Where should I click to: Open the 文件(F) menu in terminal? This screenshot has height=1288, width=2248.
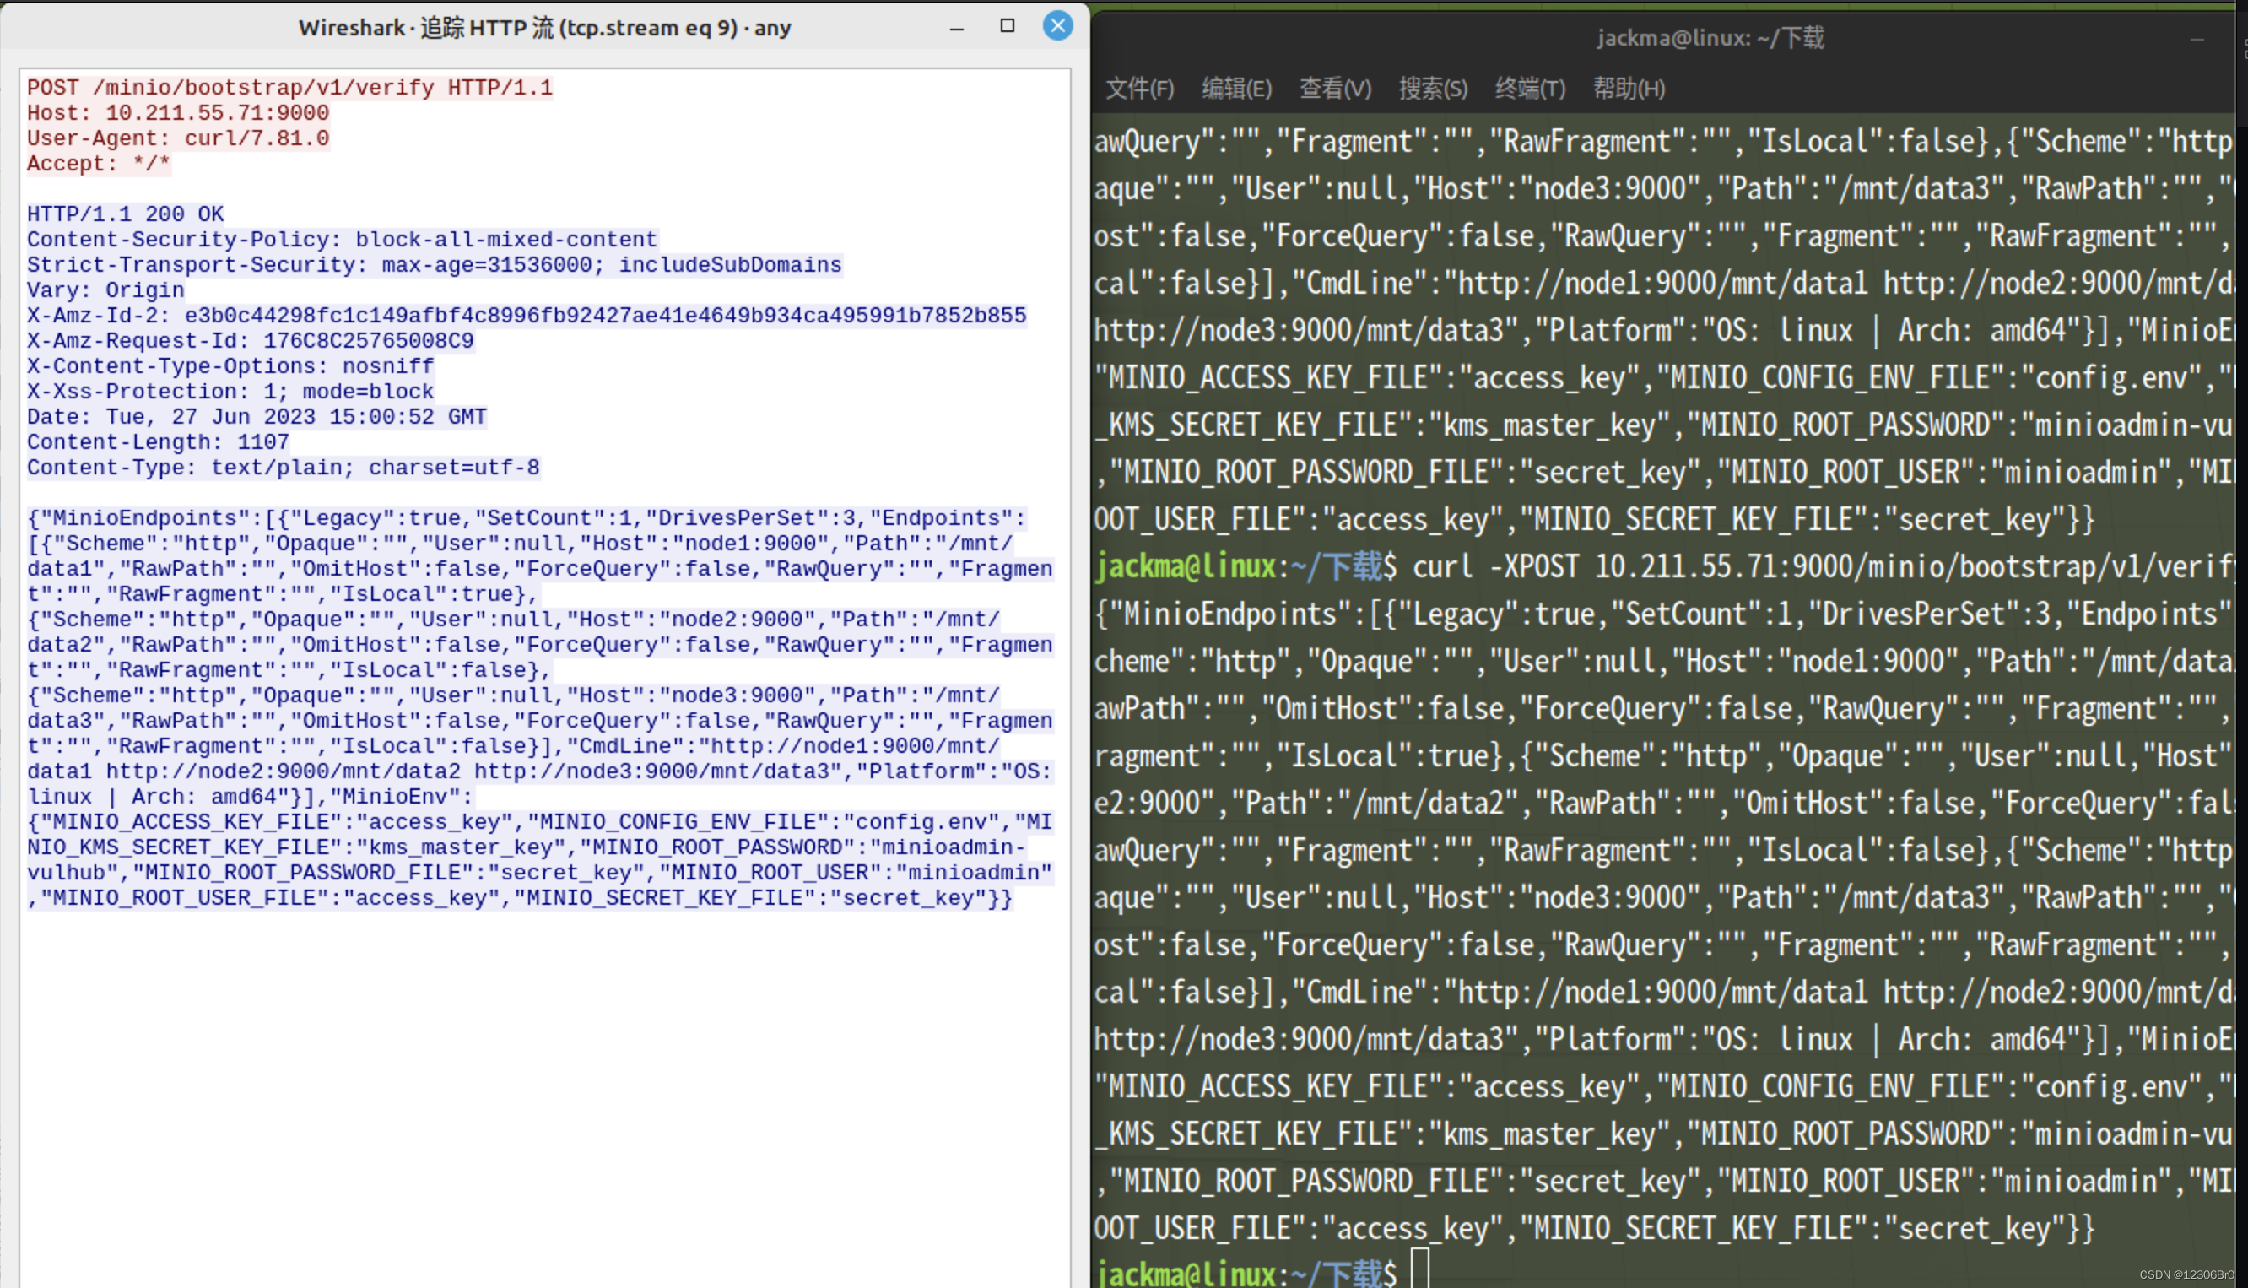coord(1139,89)
